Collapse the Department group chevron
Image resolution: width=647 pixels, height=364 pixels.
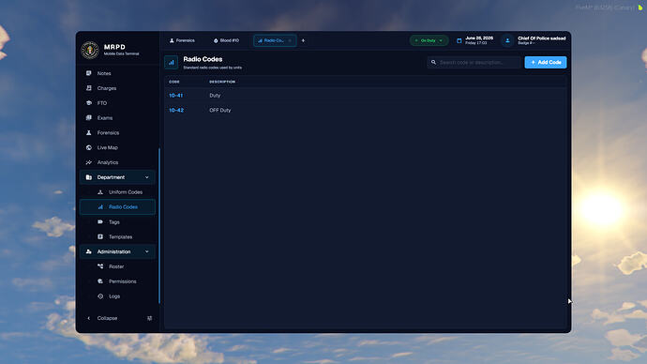147,177
